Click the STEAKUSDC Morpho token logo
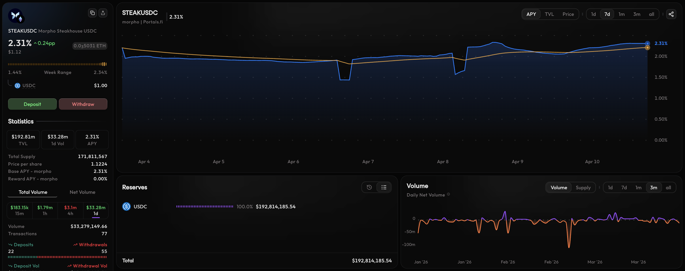 coord(15,16)
